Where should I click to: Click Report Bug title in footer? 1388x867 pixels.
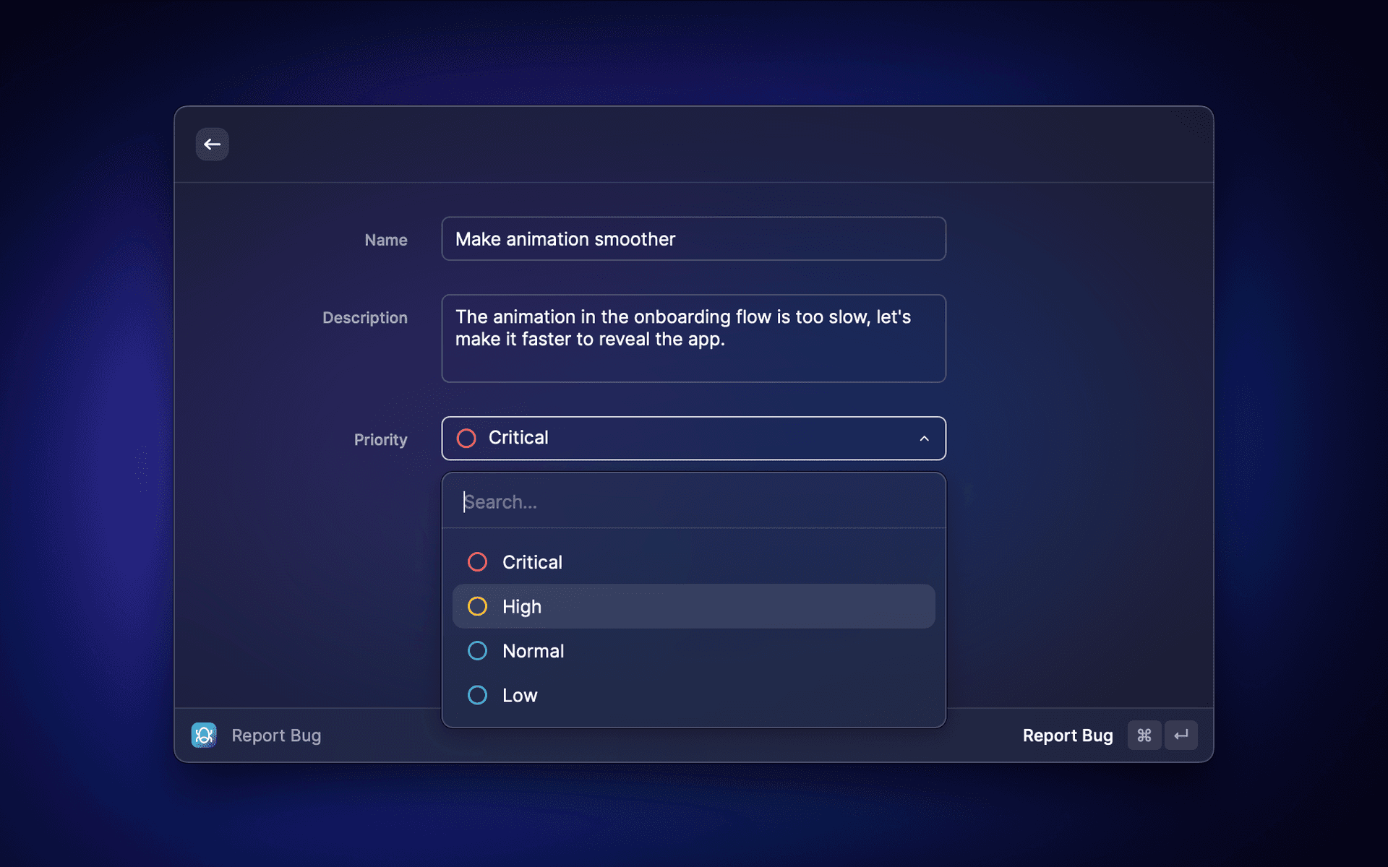coord(276,735)
